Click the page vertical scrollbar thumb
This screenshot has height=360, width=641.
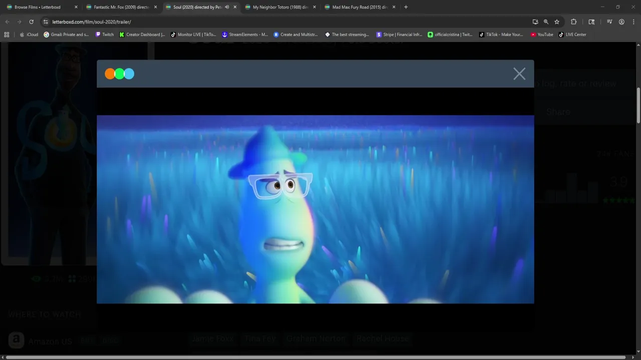638,105
